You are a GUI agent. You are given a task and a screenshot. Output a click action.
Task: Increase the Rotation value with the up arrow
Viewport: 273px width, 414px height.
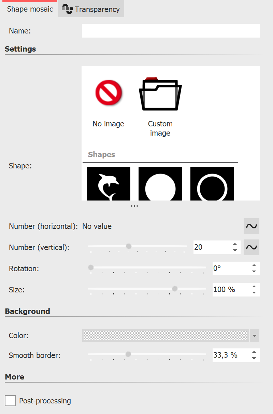[254, 265]
